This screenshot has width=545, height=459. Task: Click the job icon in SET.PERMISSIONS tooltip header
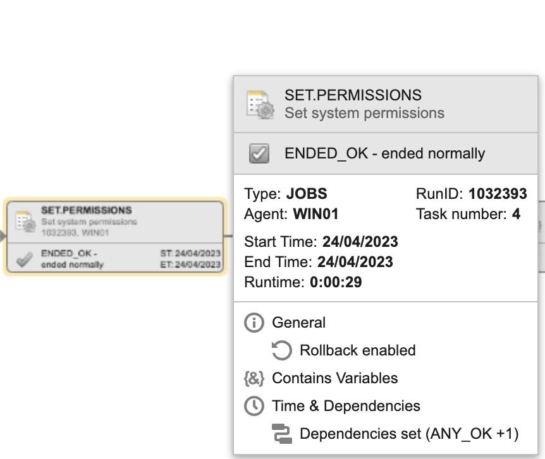tap(260, 105)
